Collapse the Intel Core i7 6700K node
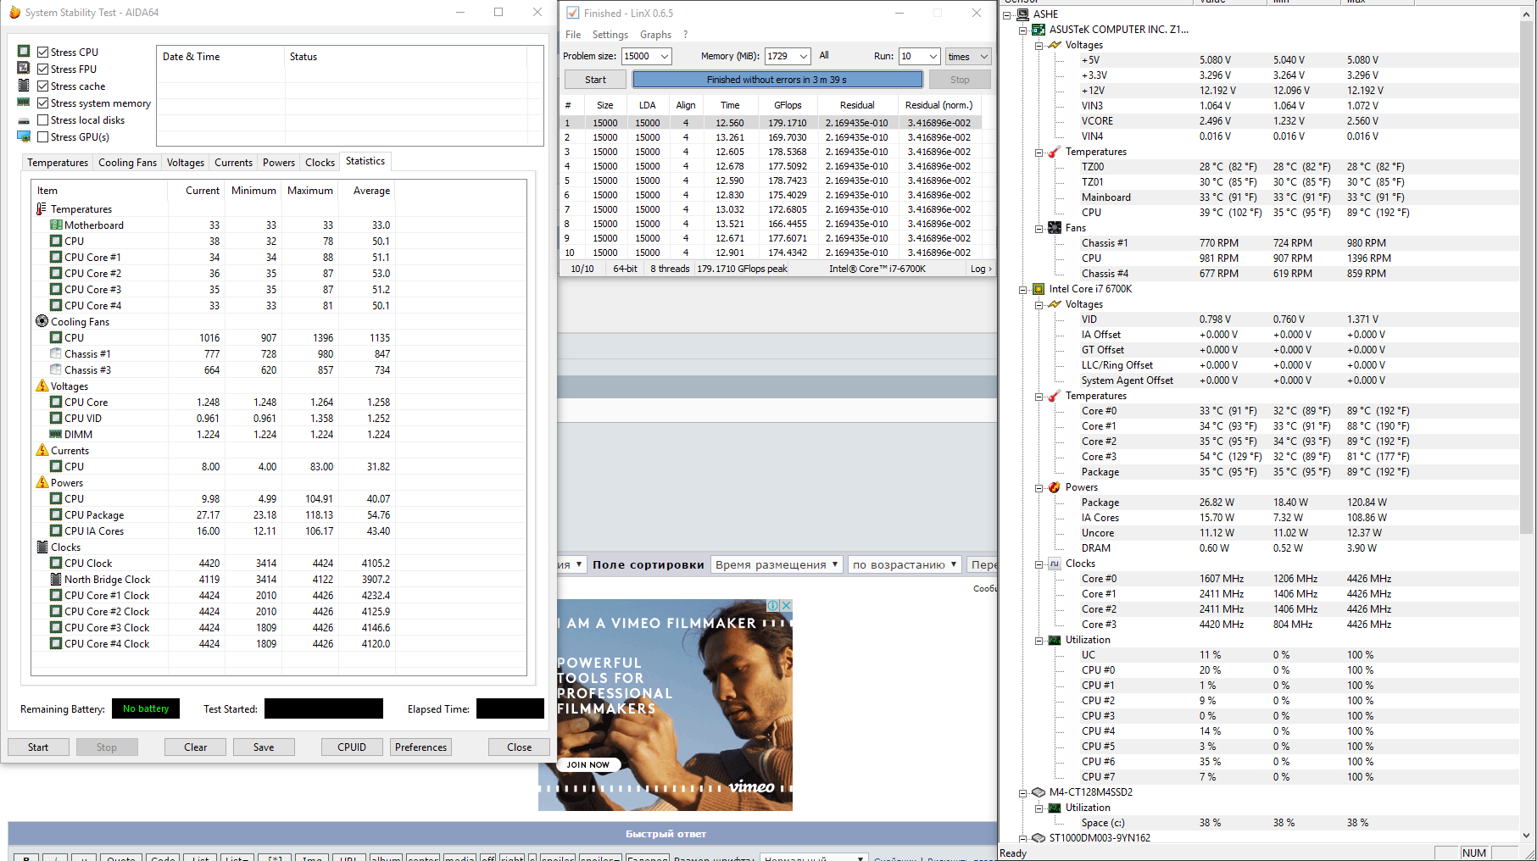1537x861 pixels. click(x=1023, y=289)
